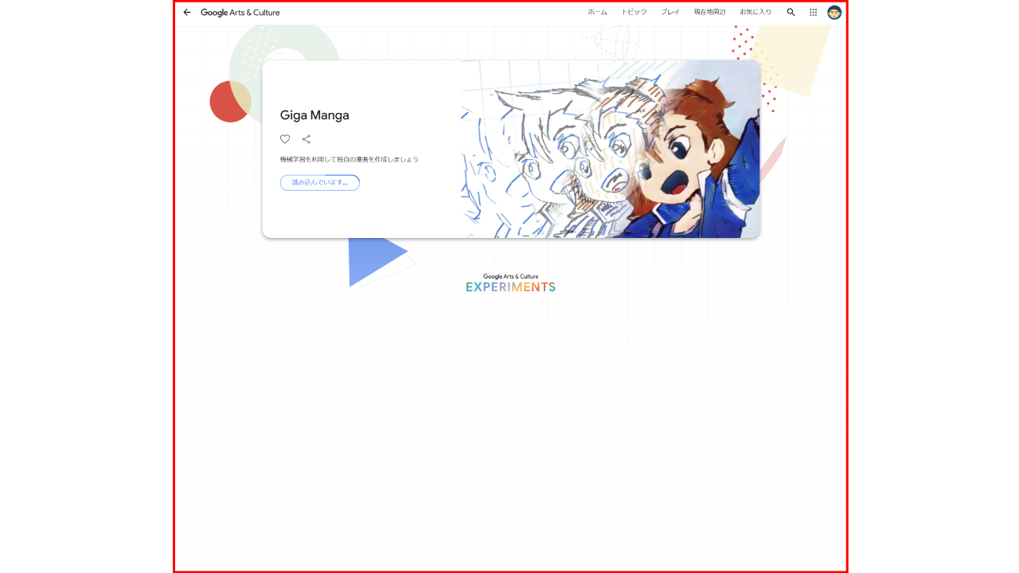The width and height of the screenshot is (1019, 573).
Task: Open the トピック menu item
Action: pos(634,12)
